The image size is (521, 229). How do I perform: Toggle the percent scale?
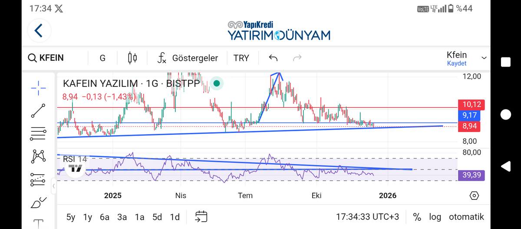coord(417,217)
